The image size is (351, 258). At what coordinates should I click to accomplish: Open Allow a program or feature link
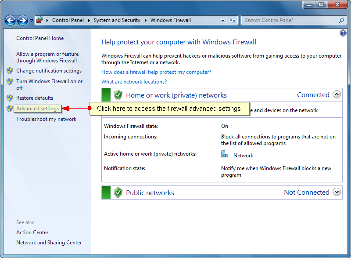(x=47, y=58)
